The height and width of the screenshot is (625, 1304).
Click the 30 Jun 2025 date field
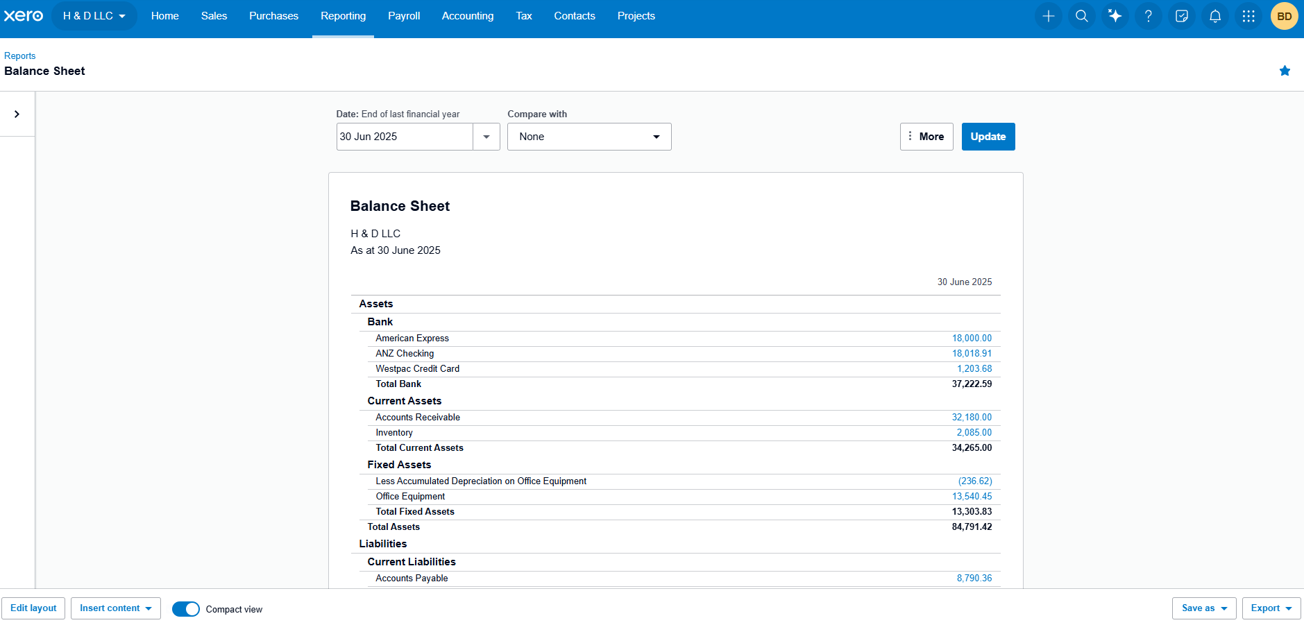405,137
